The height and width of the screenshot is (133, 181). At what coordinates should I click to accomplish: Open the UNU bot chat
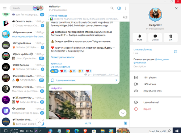23,111
